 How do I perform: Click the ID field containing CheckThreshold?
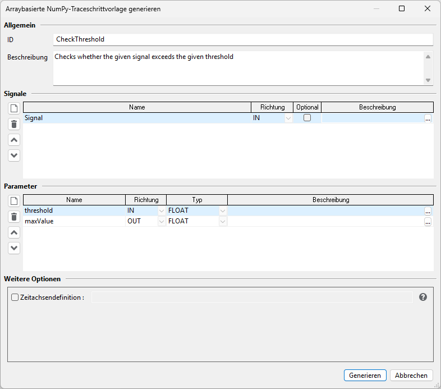click(x=243, y=39)
